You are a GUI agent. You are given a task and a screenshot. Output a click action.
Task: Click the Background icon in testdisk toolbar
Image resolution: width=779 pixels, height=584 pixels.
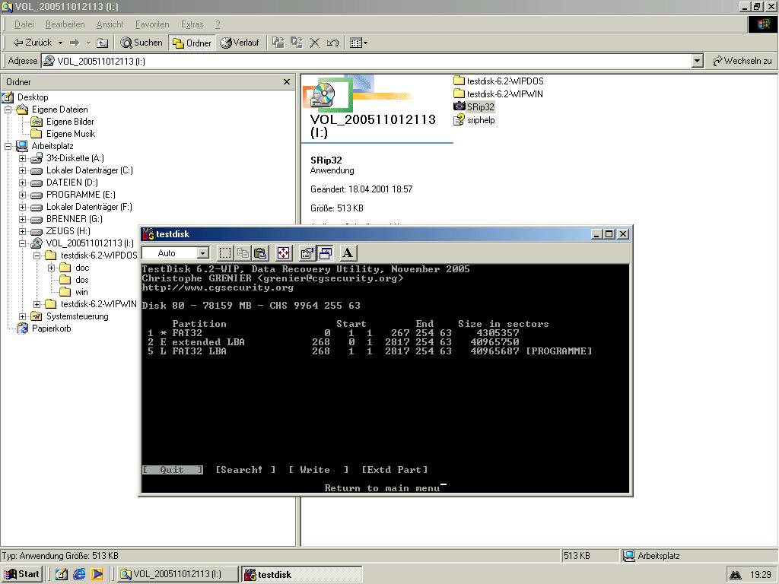click(325, 253)
